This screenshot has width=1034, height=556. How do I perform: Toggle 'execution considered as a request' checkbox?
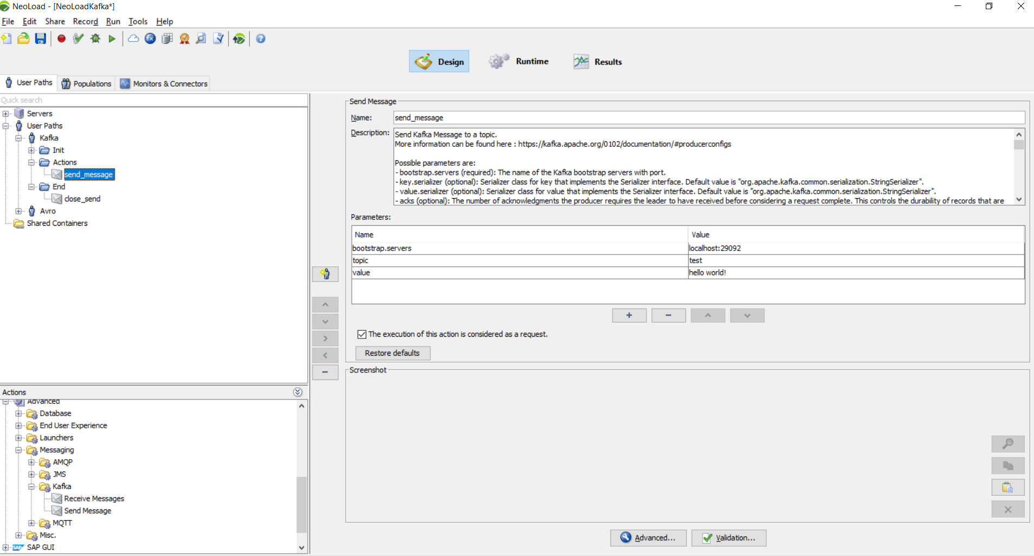point(362,335)
